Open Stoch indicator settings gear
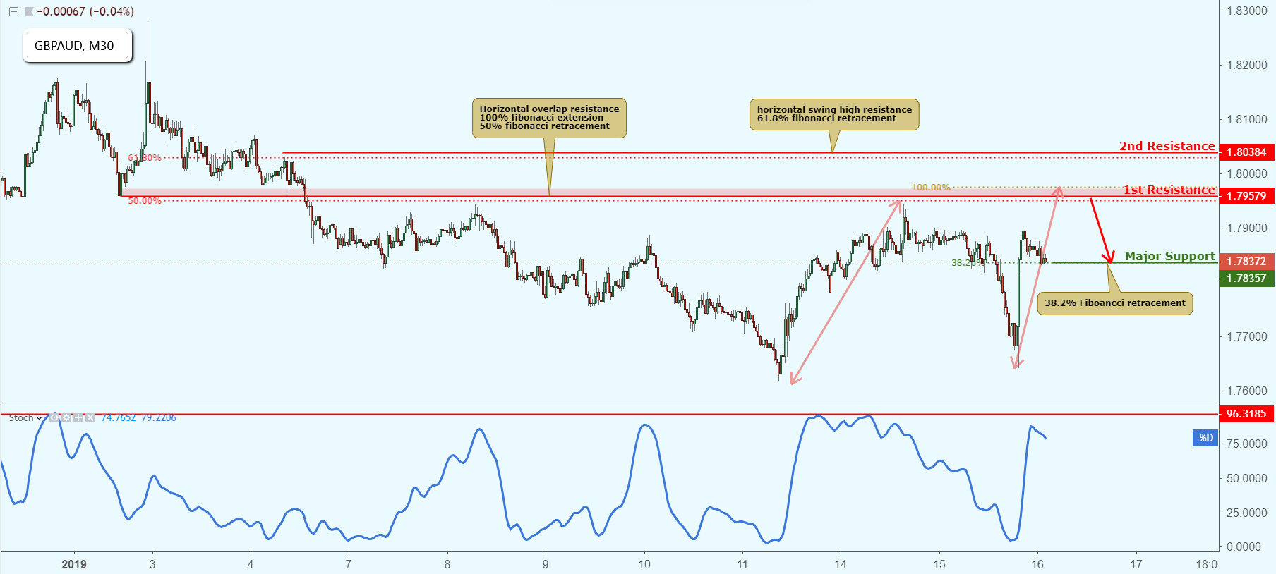This screenshot has width=1276, height=574. point(66,417)
